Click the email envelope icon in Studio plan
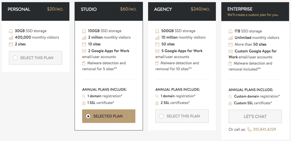The height and width of the screenshot is (141, 291). 84,51
